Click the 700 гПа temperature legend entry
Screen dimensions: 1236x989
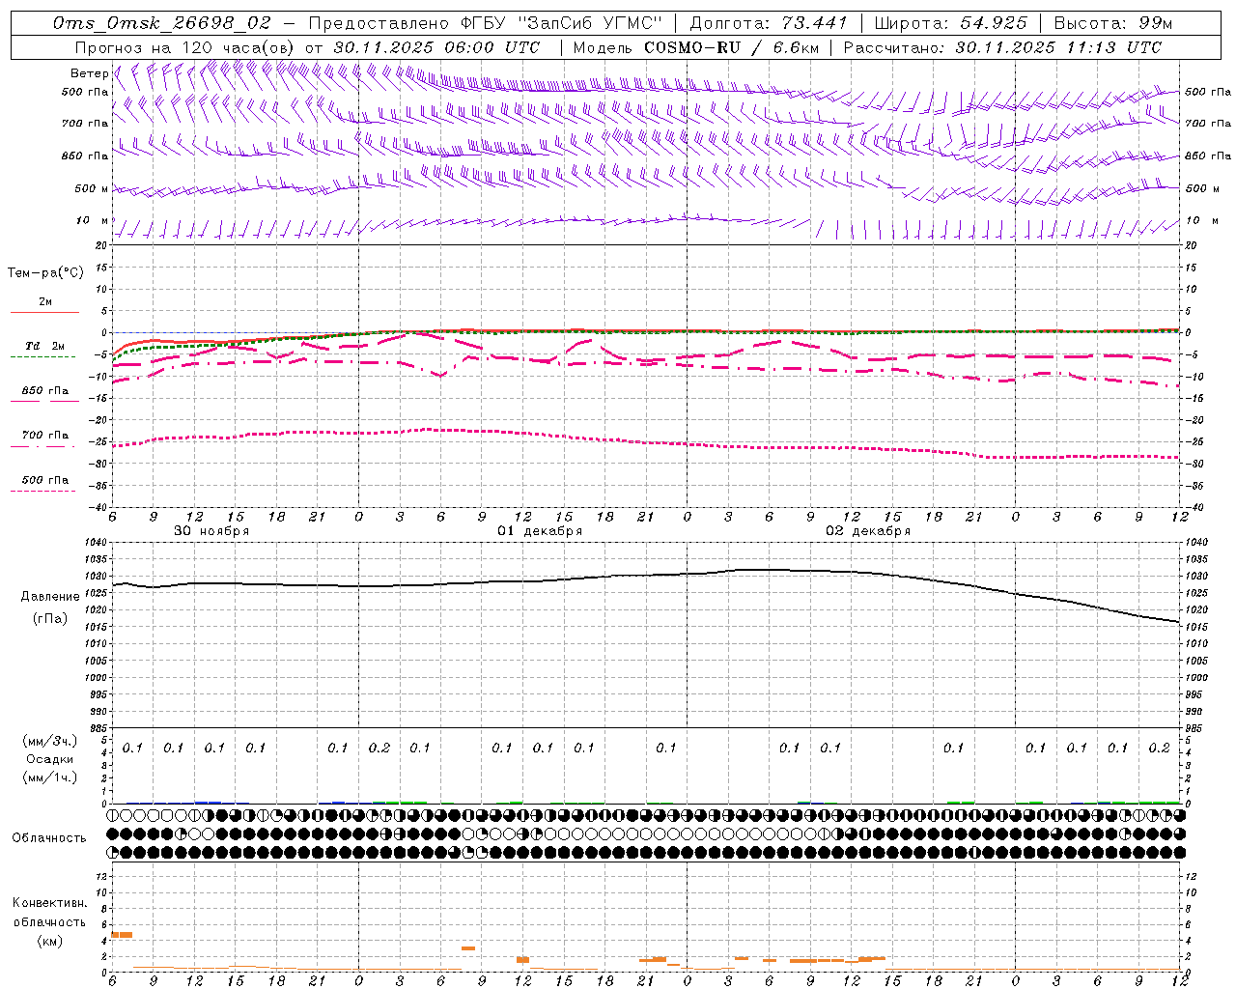coord(44,436)
